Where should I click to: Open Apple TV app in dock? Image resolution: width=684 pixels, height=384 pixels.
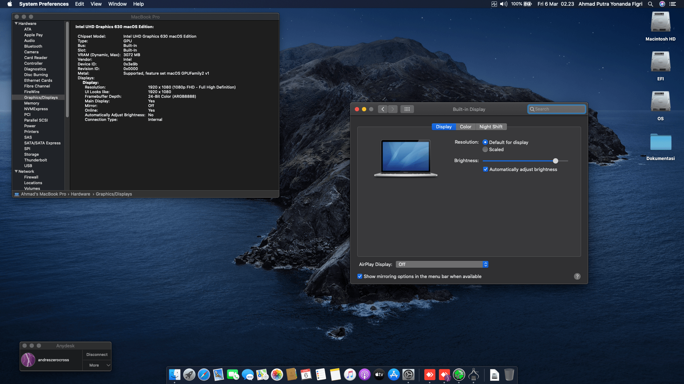(x=379, y=374)
